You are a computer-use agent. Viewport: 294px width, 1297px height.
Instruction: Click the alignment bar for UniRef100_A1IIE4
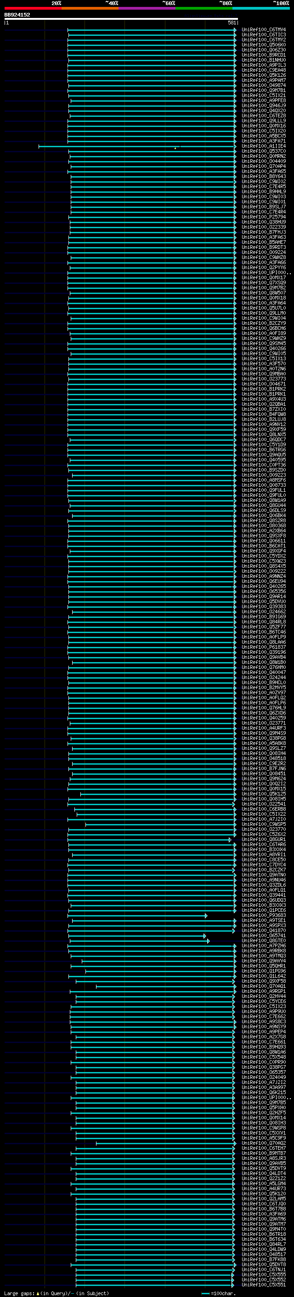(x=137, y=146)
